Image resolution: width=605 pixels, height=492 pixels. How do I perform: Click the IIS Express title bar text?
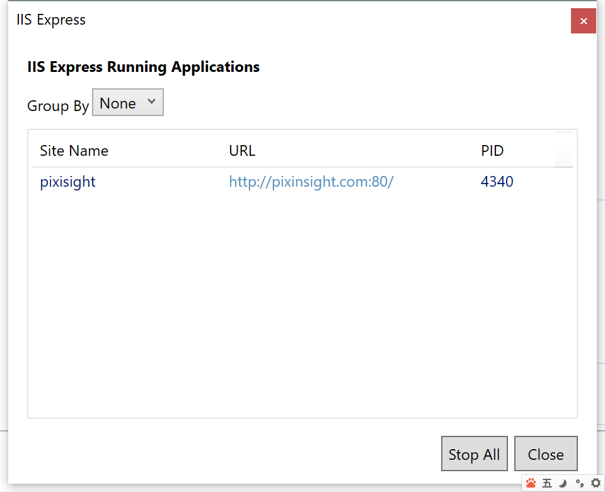[51, 20]
